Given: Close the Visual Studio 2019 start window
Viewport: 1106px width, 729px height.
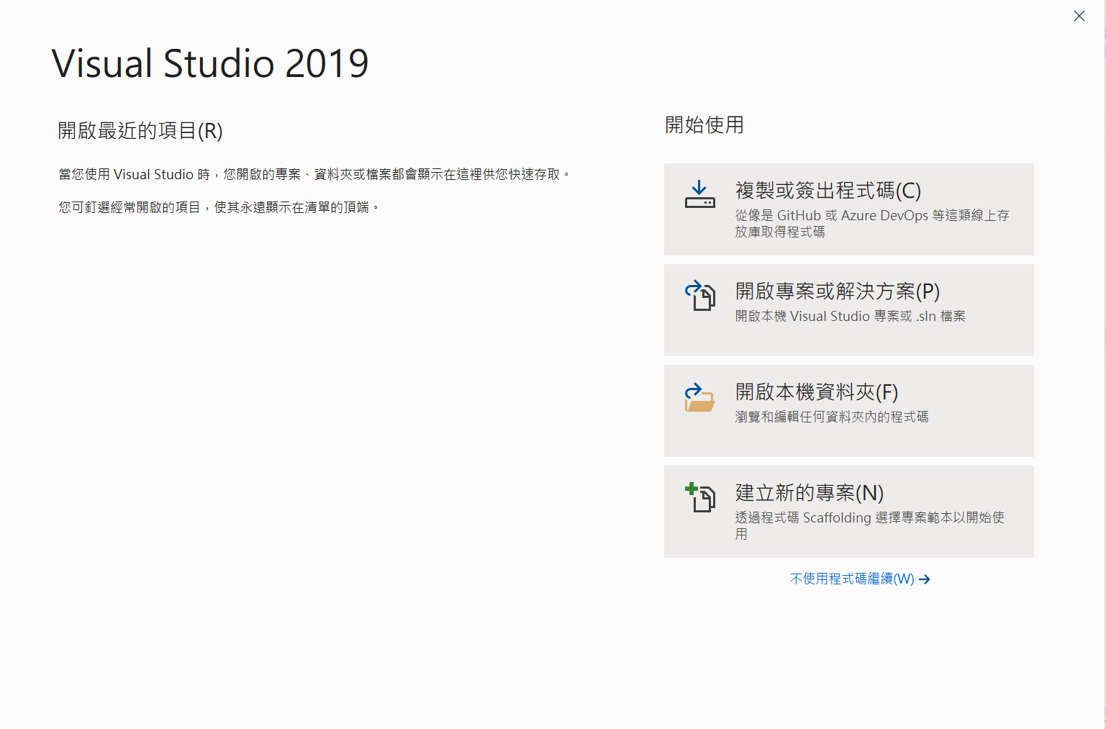Looking at the screenshot, I should (x=1079, y=16).
